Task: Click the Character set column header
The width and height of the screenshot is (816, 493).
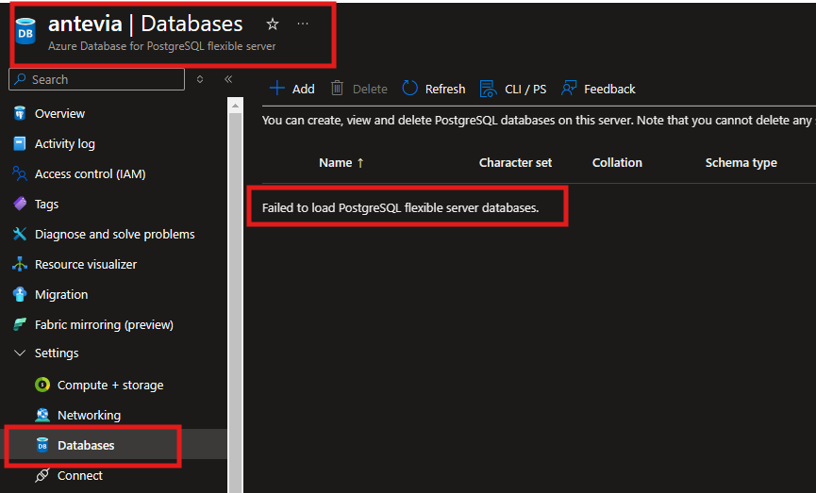Action: [x=515, y=163]
